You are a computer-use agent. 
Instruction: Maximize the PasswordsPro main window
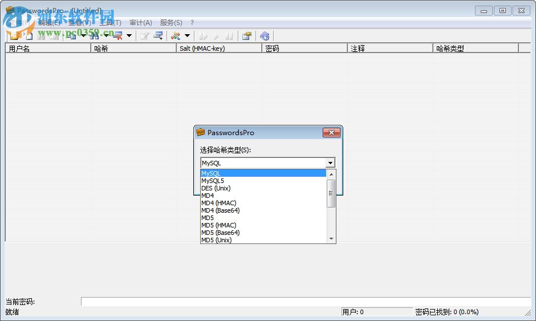pos(502,11)
